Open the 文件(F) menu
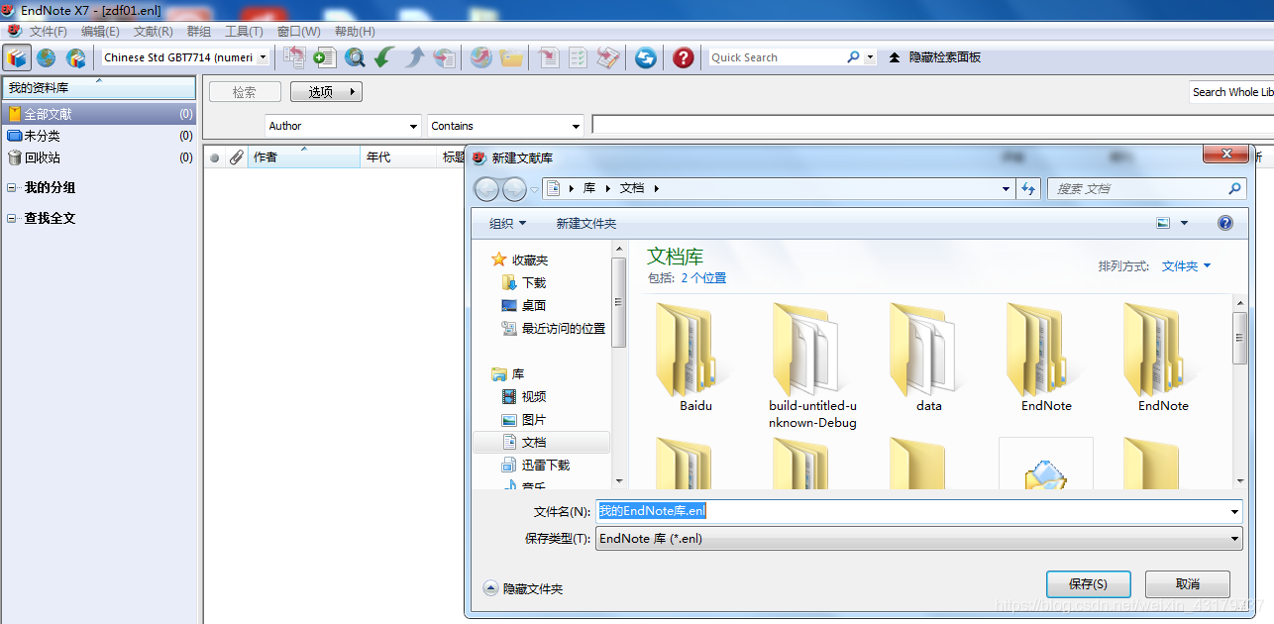The width and height of the screenshot is (1274, 624). tap(49, 32)
